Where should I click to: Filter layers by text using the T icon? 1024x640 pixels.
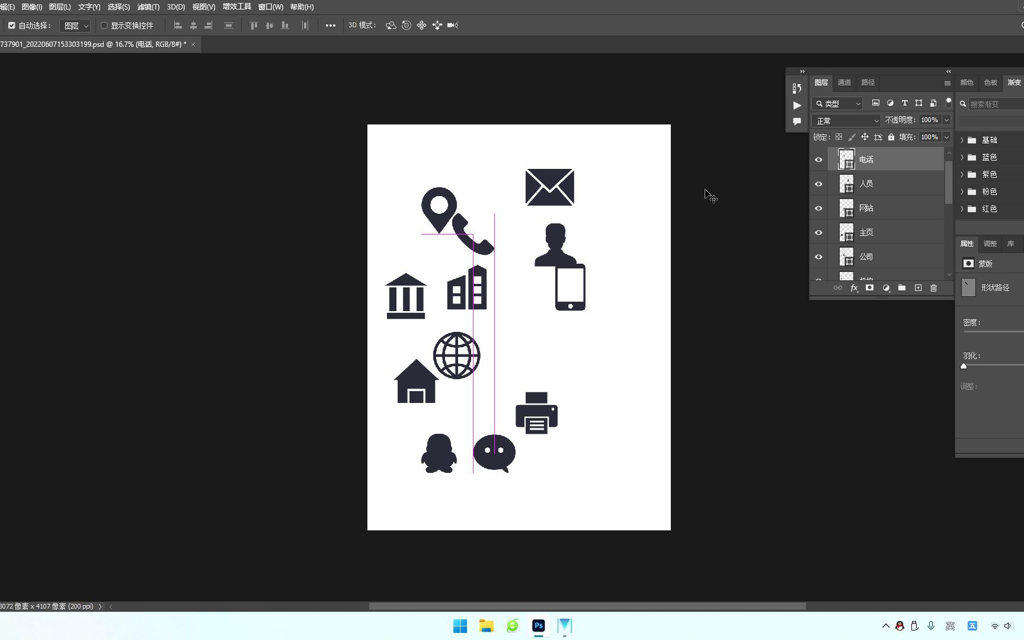(905, 103)
